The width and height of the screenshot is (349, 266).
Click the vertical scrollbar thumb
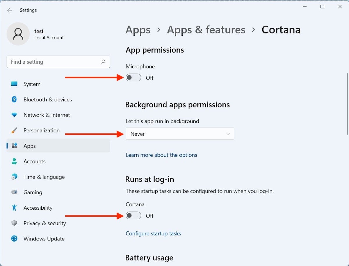click(x=347, y=104)
